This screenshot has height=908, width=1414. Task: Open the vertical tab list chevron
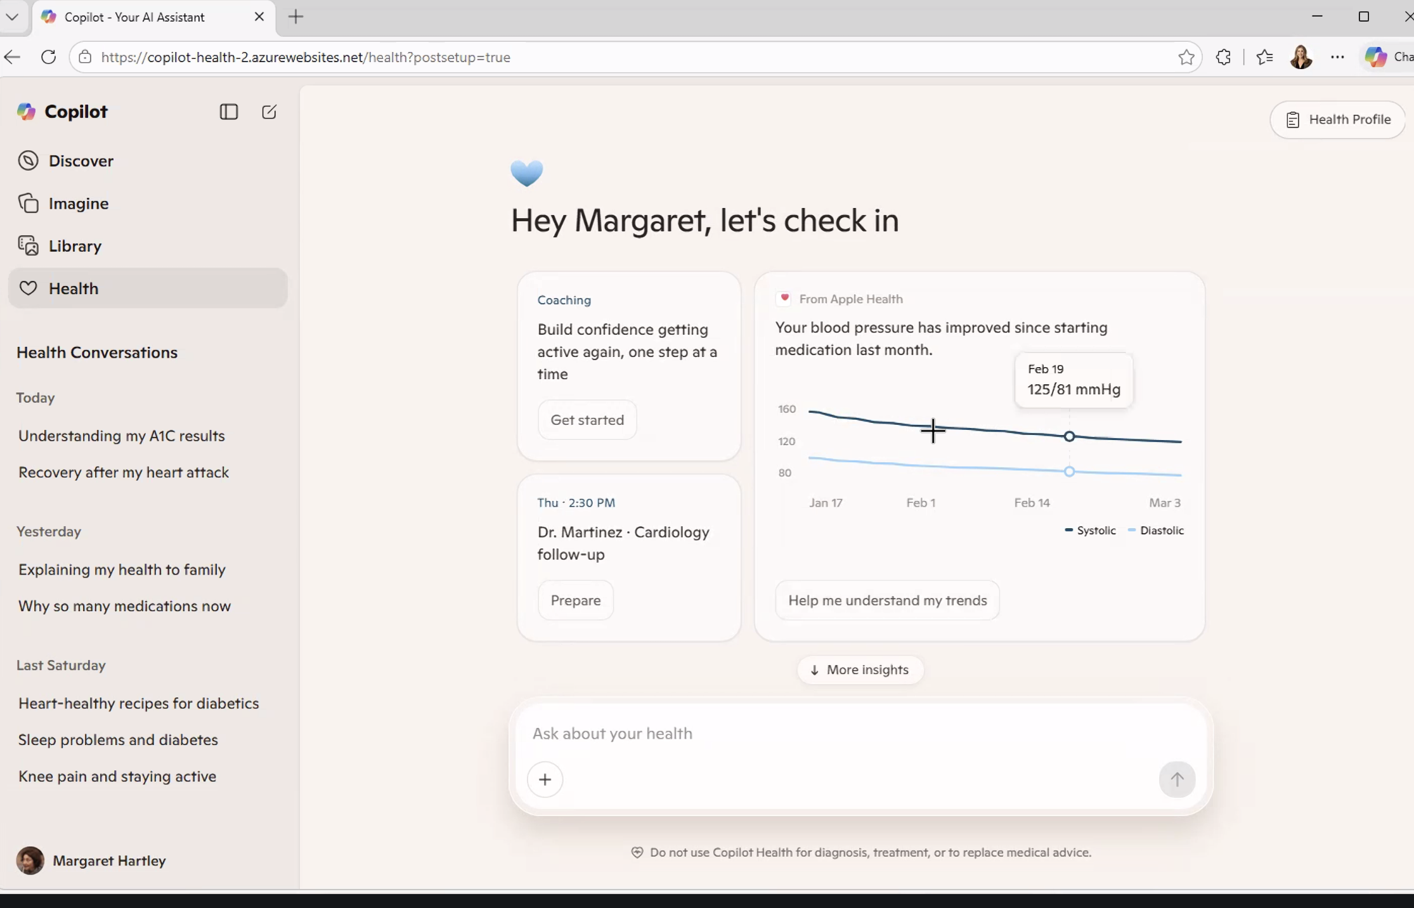point(12,17)
